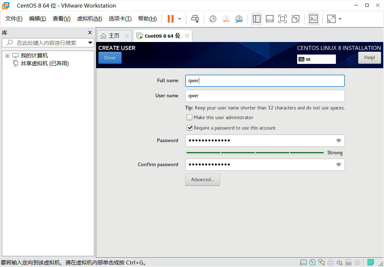Click the stretch guest display icon
The width and height of the screenshot is (384, 267).
[331, 19]
